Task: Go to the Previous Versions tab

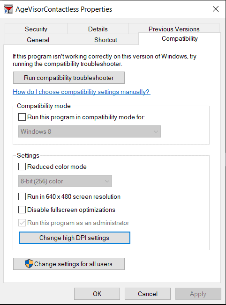Action: (174, 29)
